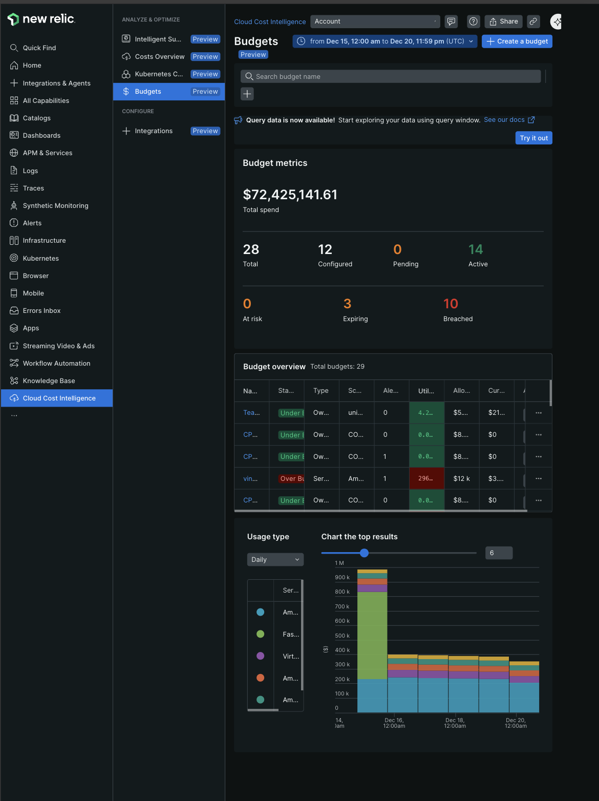Click the ellipsis below Cloud Cost Intelligence
Image resolution: width=599 pixels, height=801 pixels.
[14, 415]
